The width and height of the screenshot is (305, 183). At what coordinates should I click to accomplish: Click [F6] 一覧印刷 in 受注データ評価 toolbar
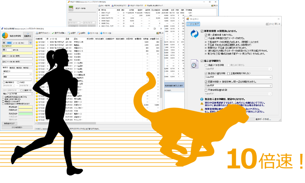click(104, 5)
